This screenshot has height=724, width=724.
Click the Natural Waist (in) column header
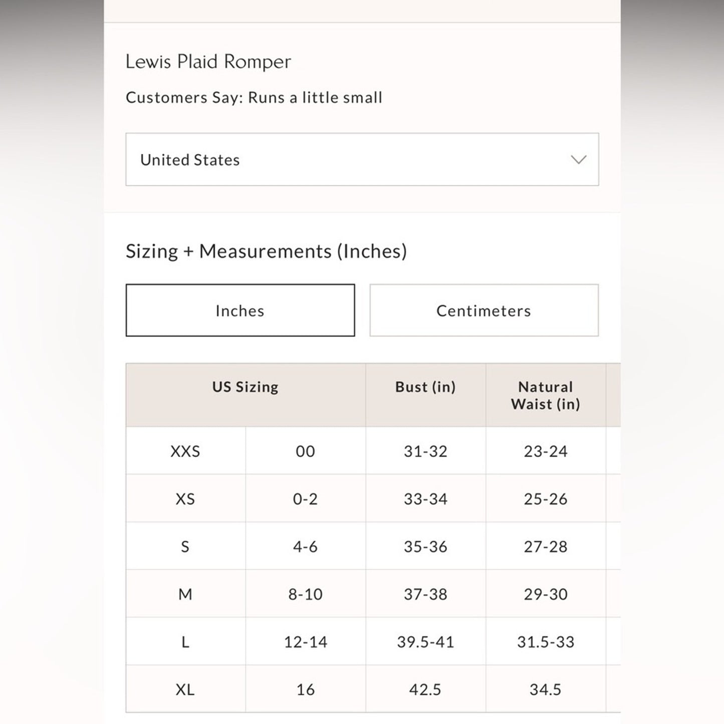(545, 395)
